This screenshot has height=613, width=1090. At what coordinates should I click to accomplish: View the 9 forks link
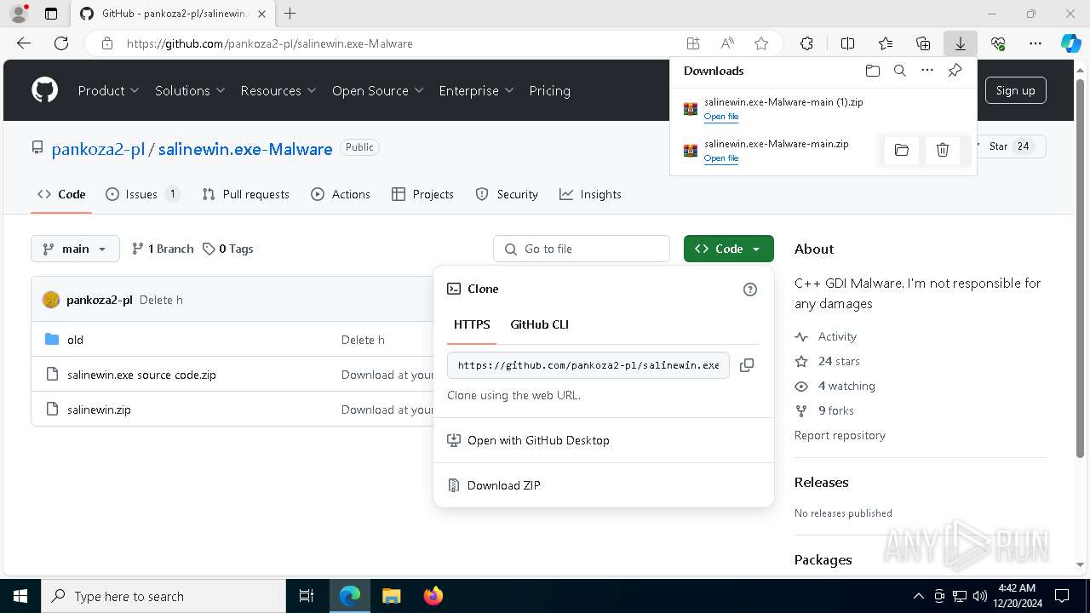835,410
